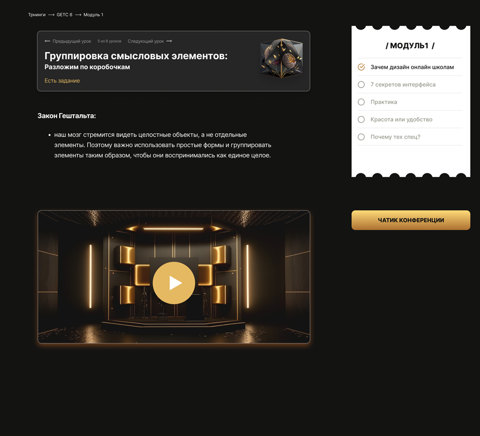Open the Практика lesson
Image resolution: width=480 pixels, height=436 pixels.
(383, 102)
